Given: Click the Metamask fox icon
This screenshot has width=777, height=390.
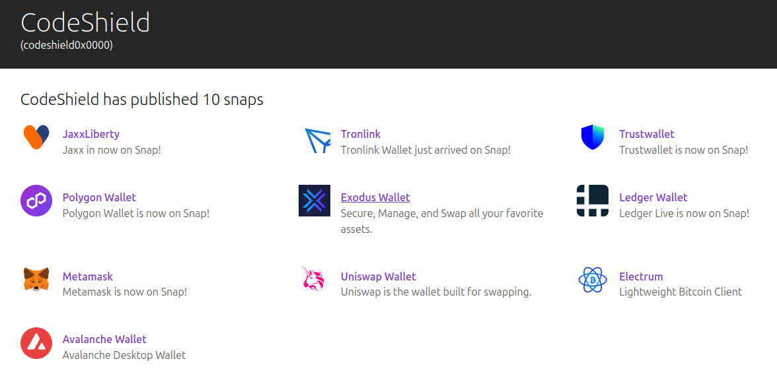Looking at the screenshot, I should (x=36, y=279).
